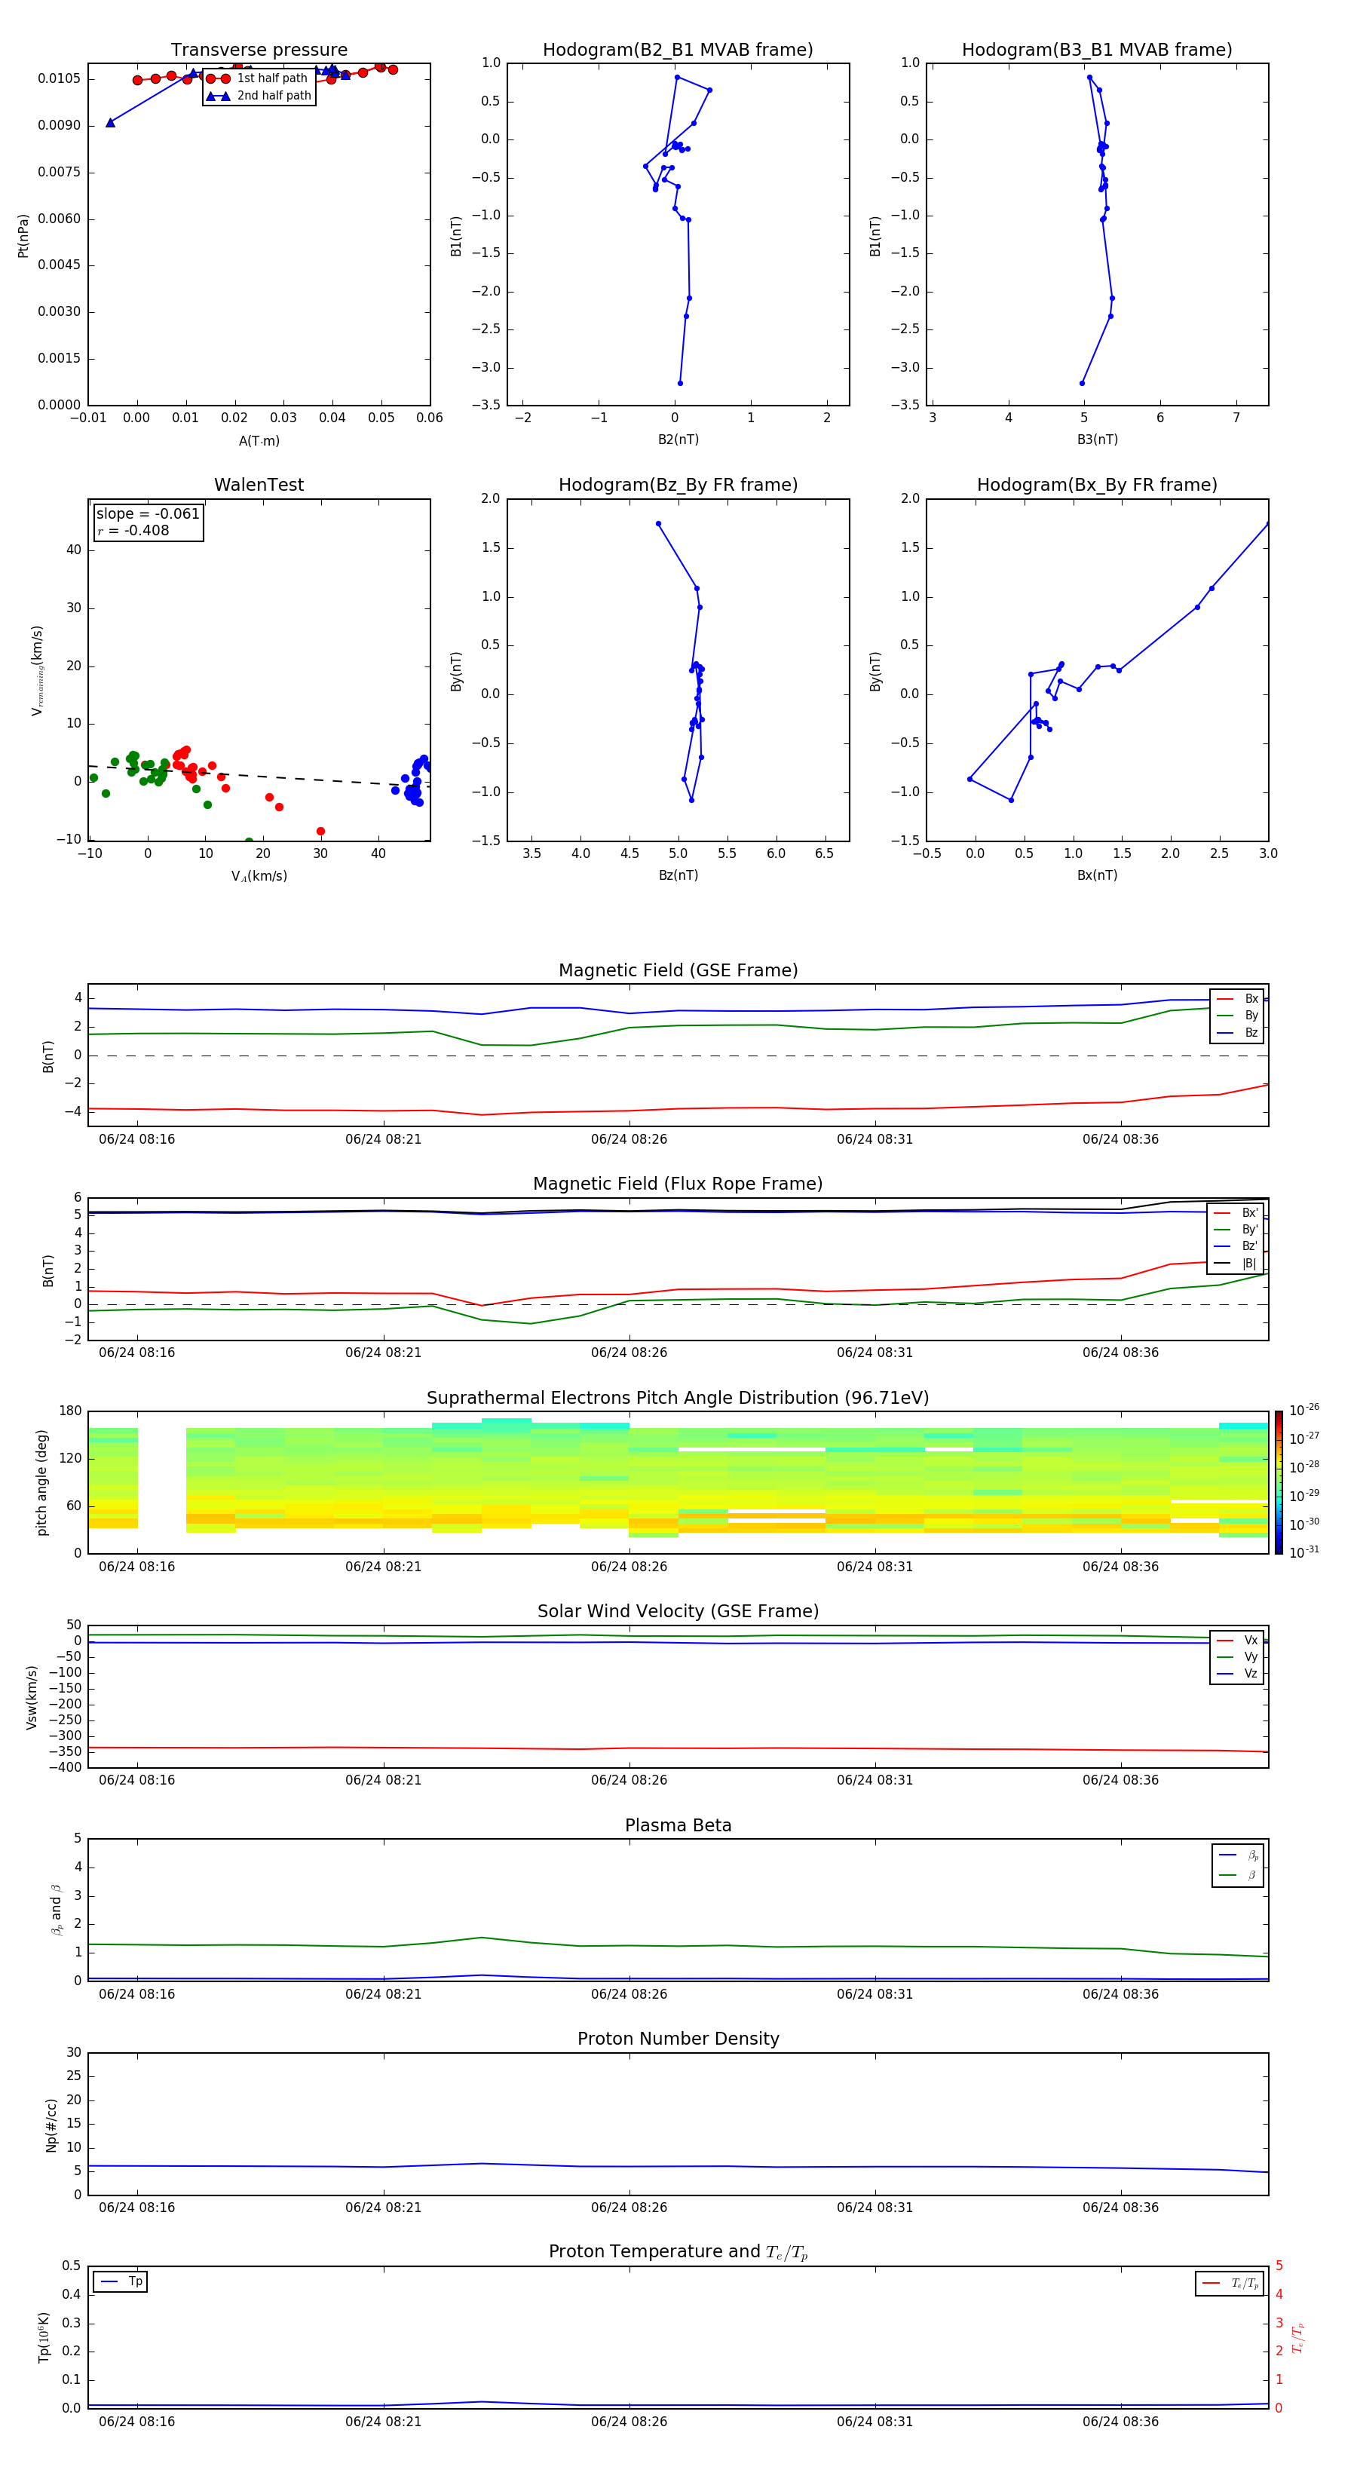Click the "r = -0.408" annotation
The width and height of the screenshot is (1357, 2488).
[133, 530]
